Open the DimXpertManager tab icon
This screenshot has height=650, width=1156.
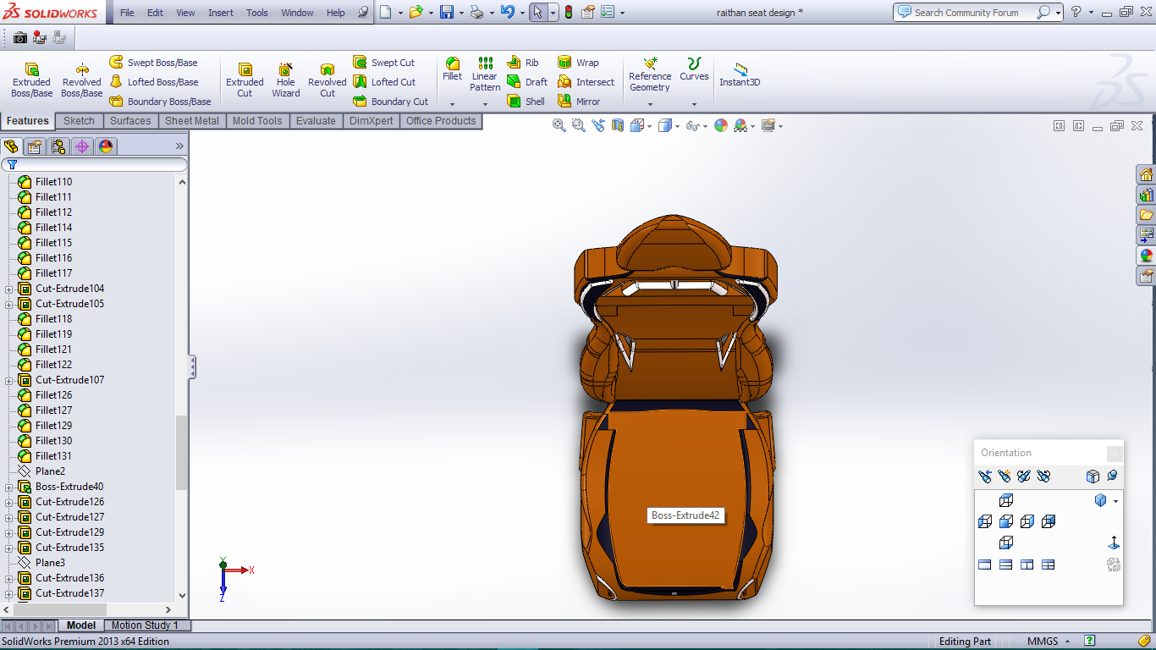pyautogui.click(x=82, y=146)
